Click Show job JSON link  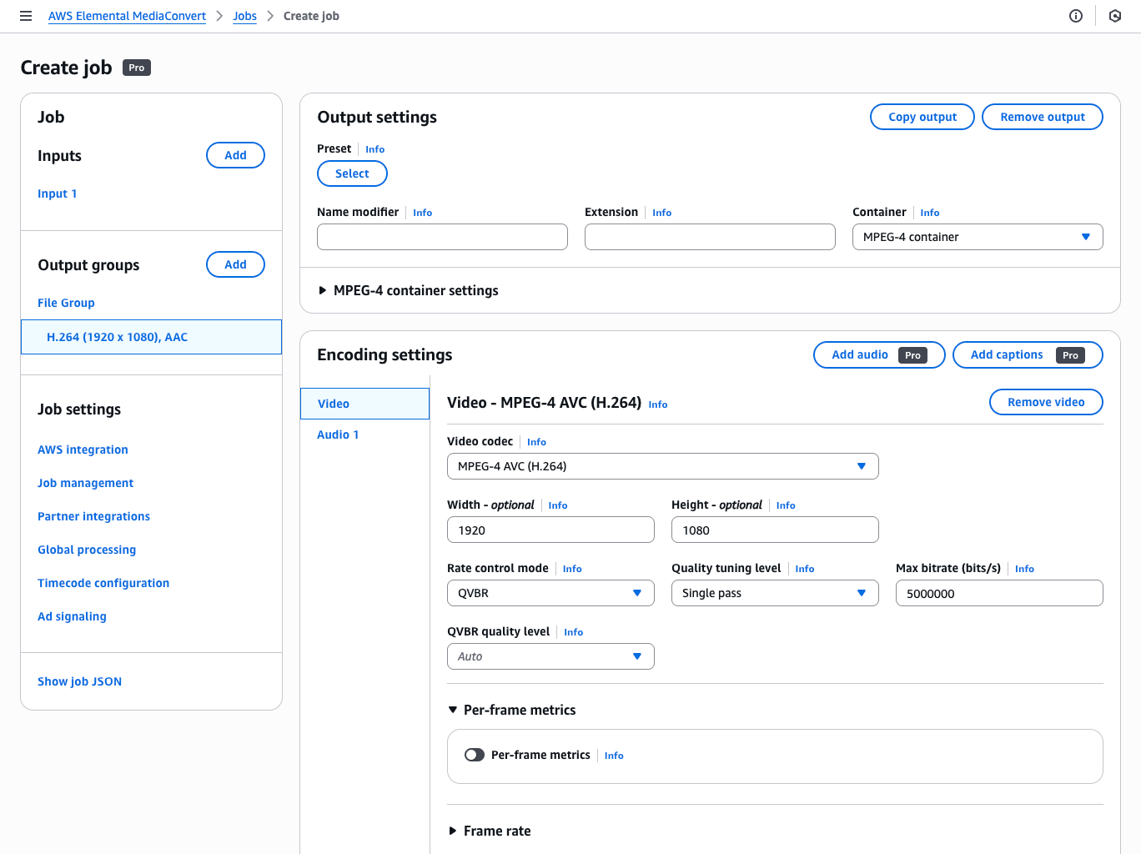point(79,681)
